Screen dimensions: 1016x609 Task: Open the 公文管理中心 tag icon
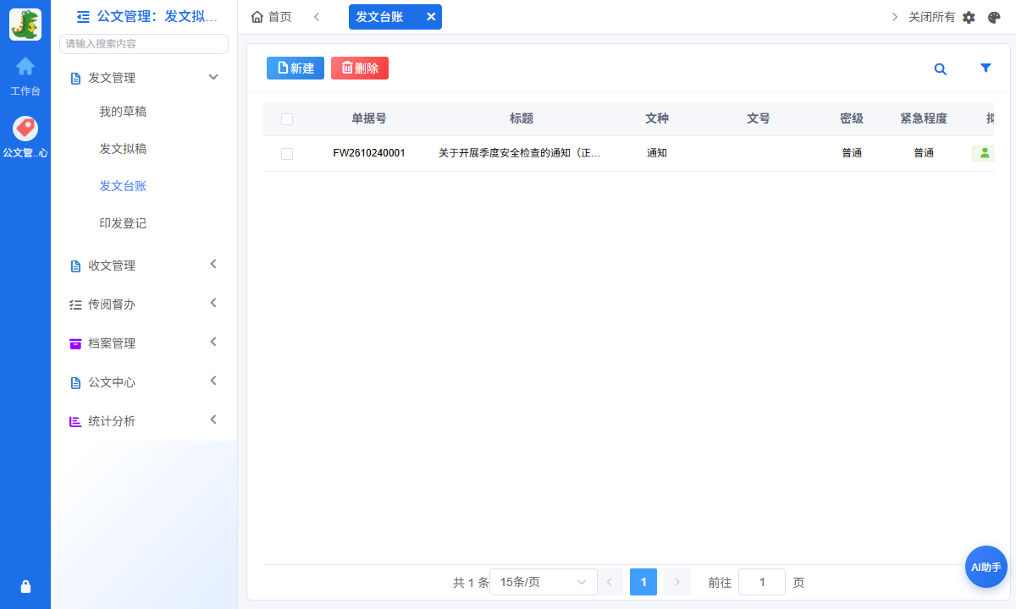pyautogui.click(x=25, y=129)
